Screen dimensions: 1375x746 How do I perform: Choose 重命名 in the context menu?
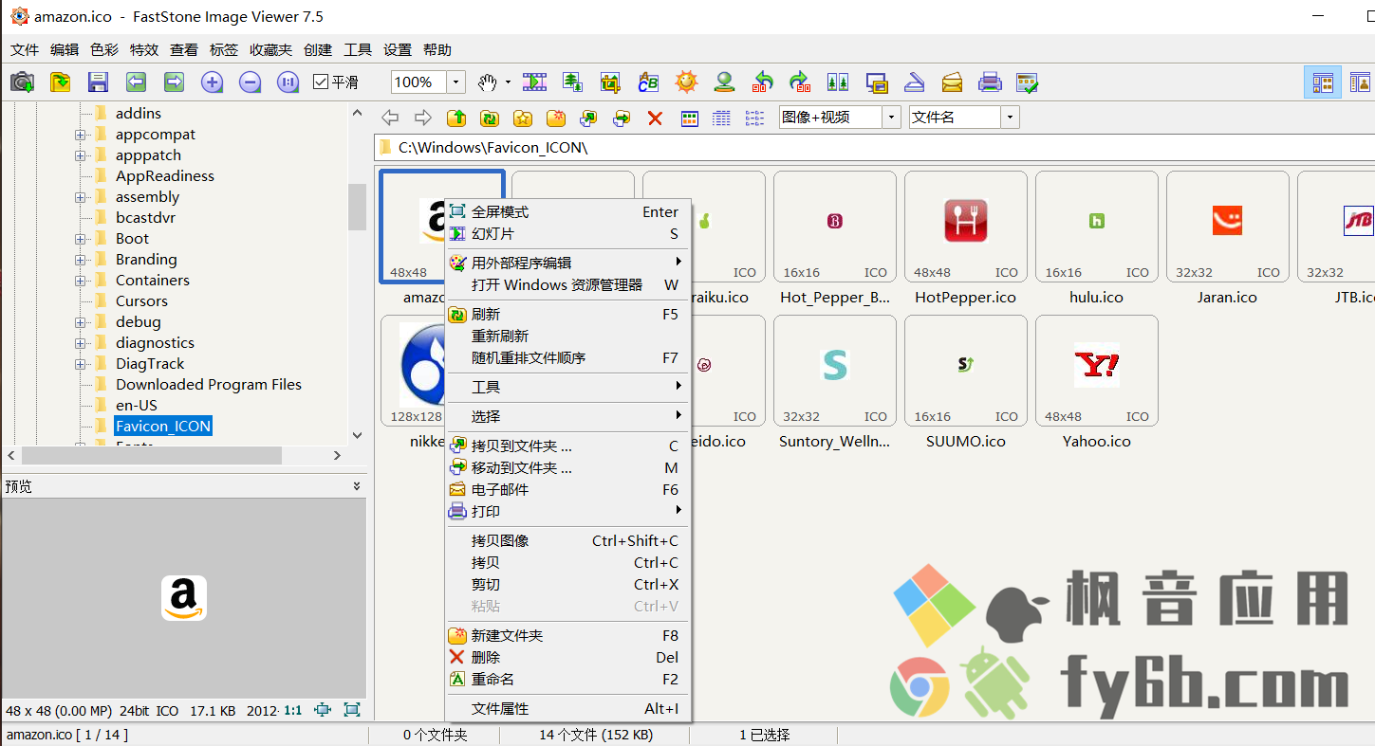click(567, 679)
